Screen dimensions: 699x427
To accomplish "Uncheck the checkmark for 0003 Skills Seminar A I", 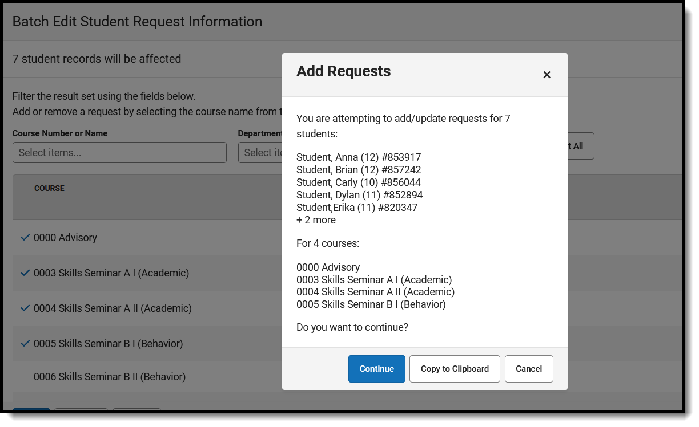I will [x=25, y=273].
